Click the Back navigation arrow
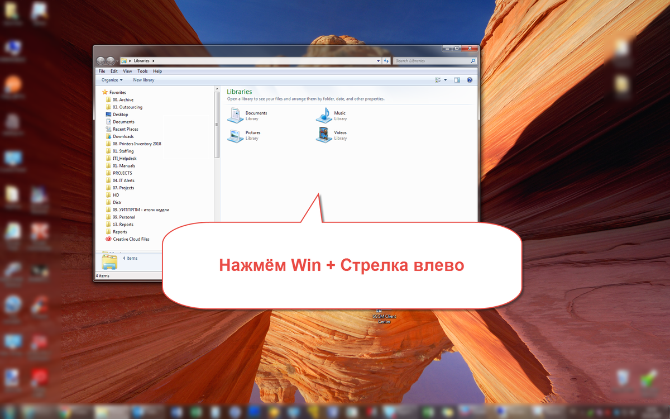This screenshot has height=419, width=670. [100, 60]
